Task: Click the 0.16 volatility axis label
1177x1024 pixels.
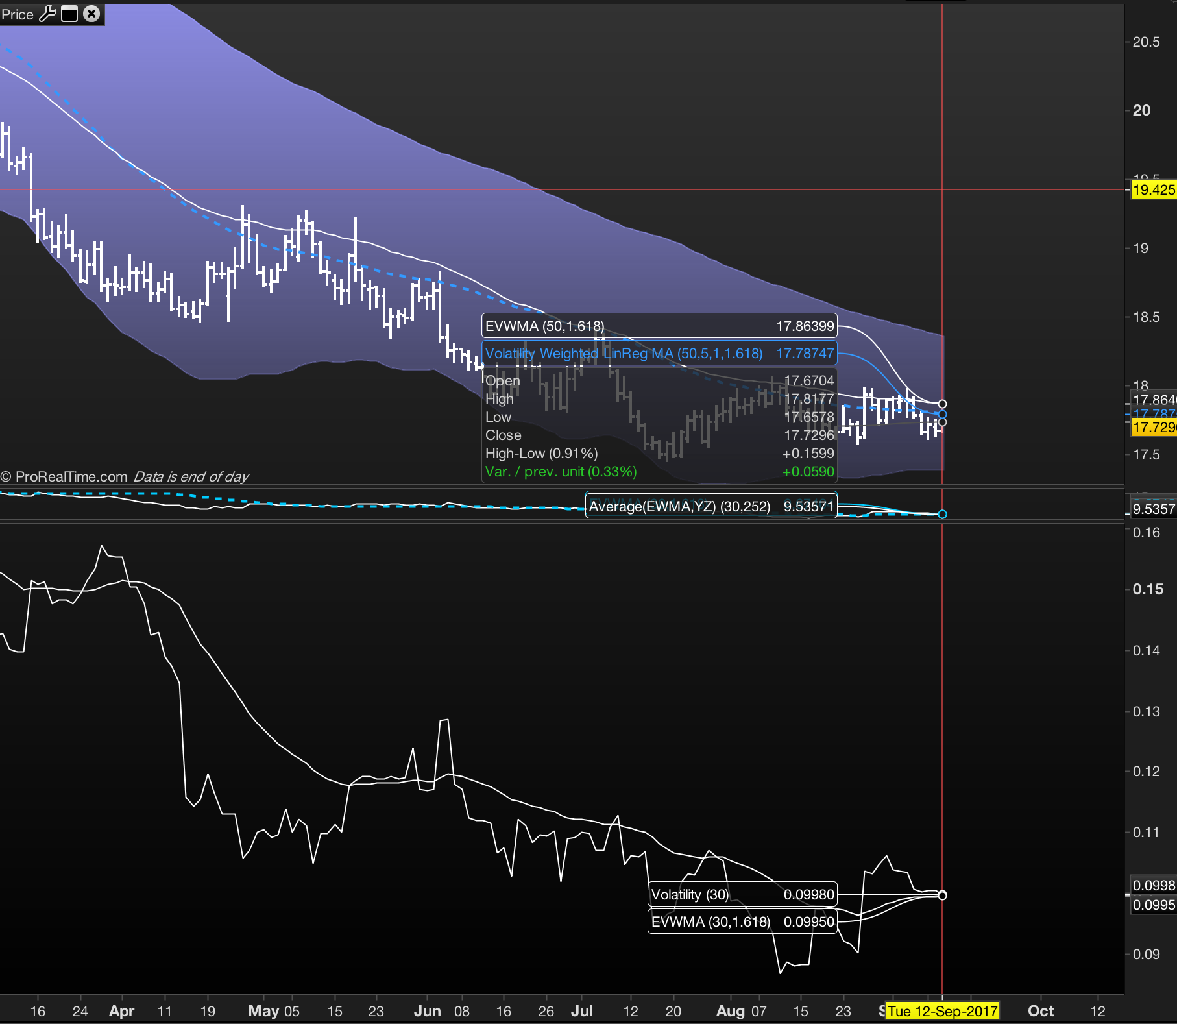Action: (1146, 533)
